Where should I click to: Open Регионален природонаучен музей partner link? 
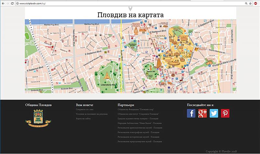point(140,141)
